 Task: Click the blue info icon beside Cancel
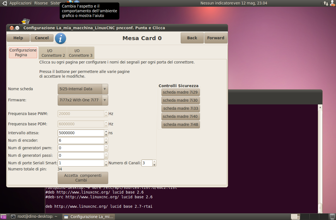tap(61, 38)
